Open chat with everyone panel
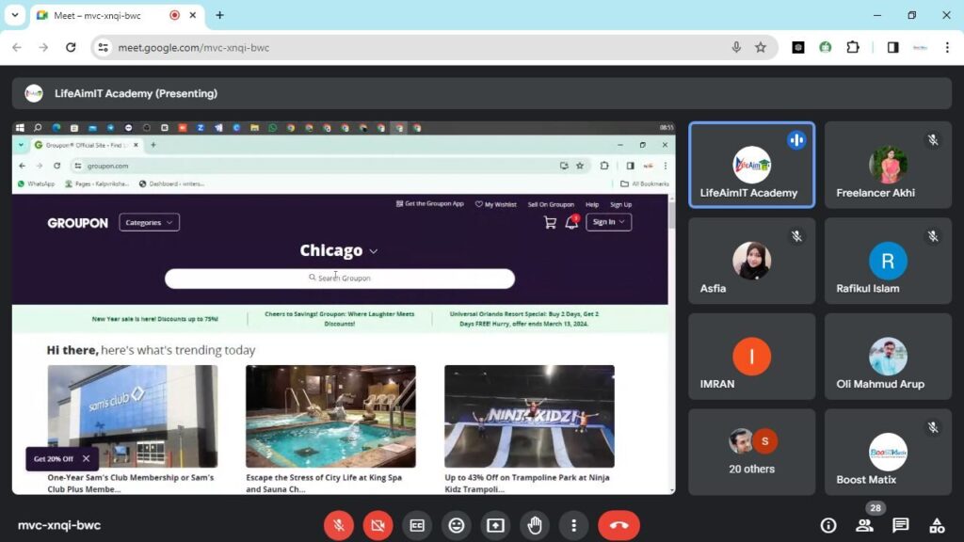Screen dimensions: 964x542 tap(900, 525)
